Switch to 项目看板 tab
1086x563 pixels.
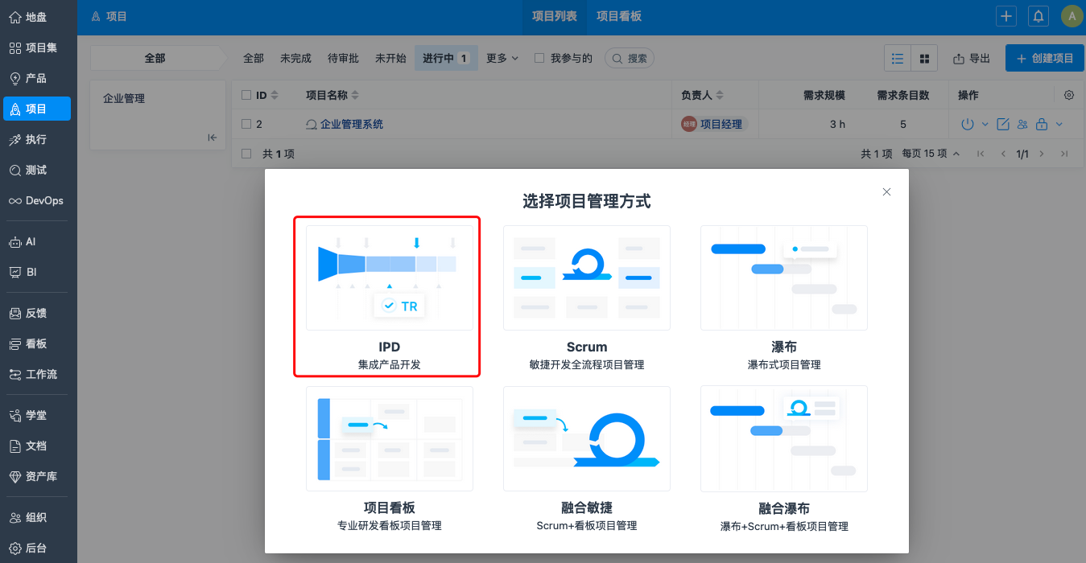click(x=619, y=16)
